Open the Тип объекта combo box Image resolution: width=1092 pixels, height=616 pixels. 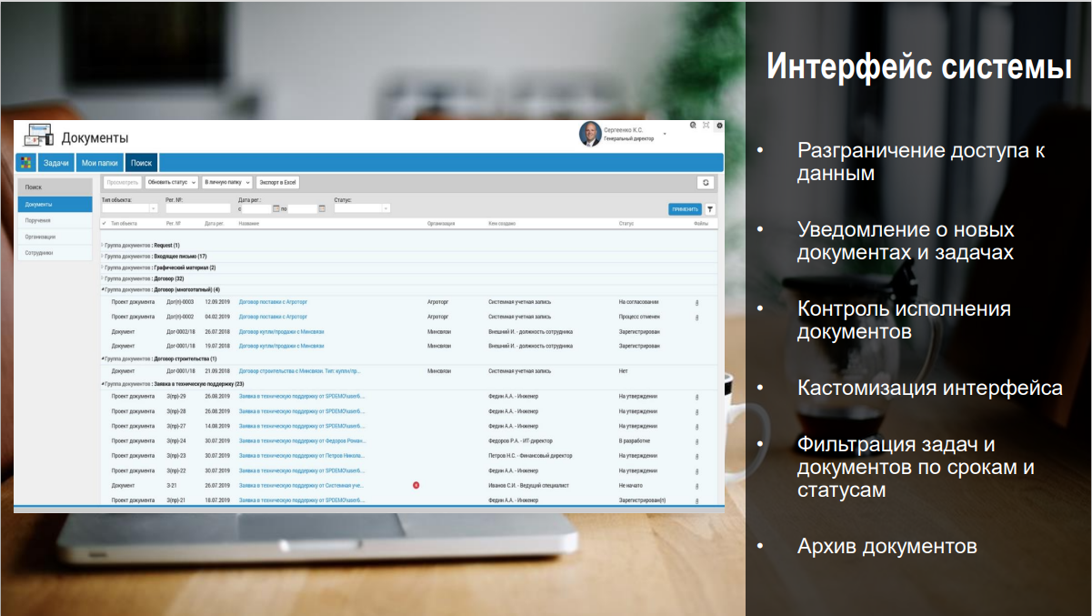tap(130, 208)
